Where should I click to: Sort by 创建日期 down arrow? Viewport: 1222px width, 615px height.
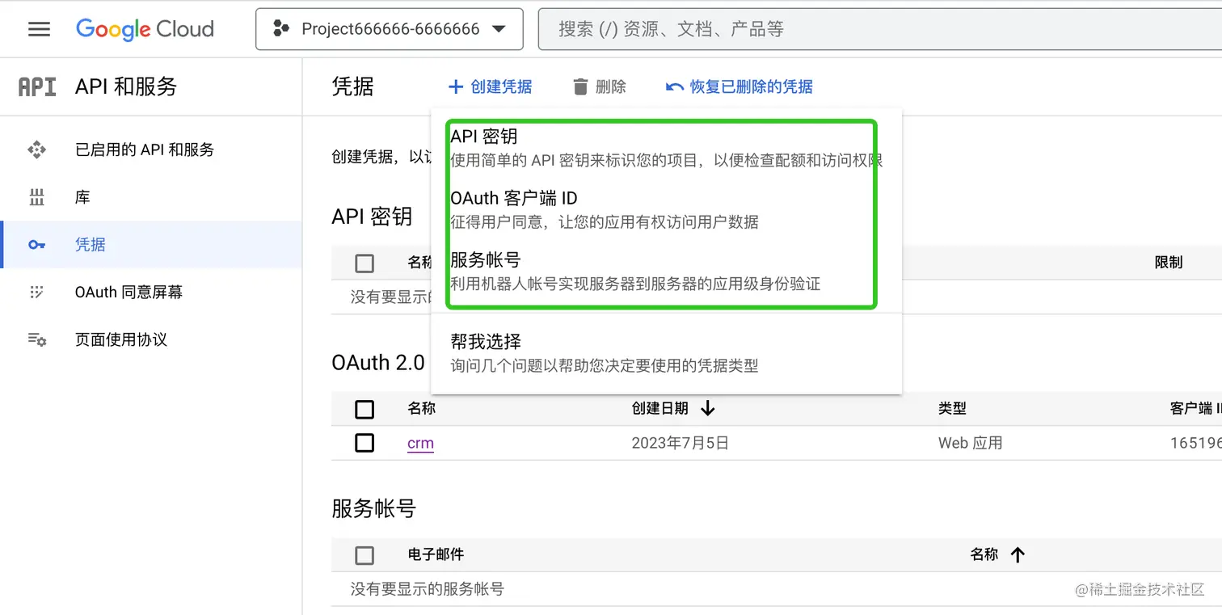708,409
